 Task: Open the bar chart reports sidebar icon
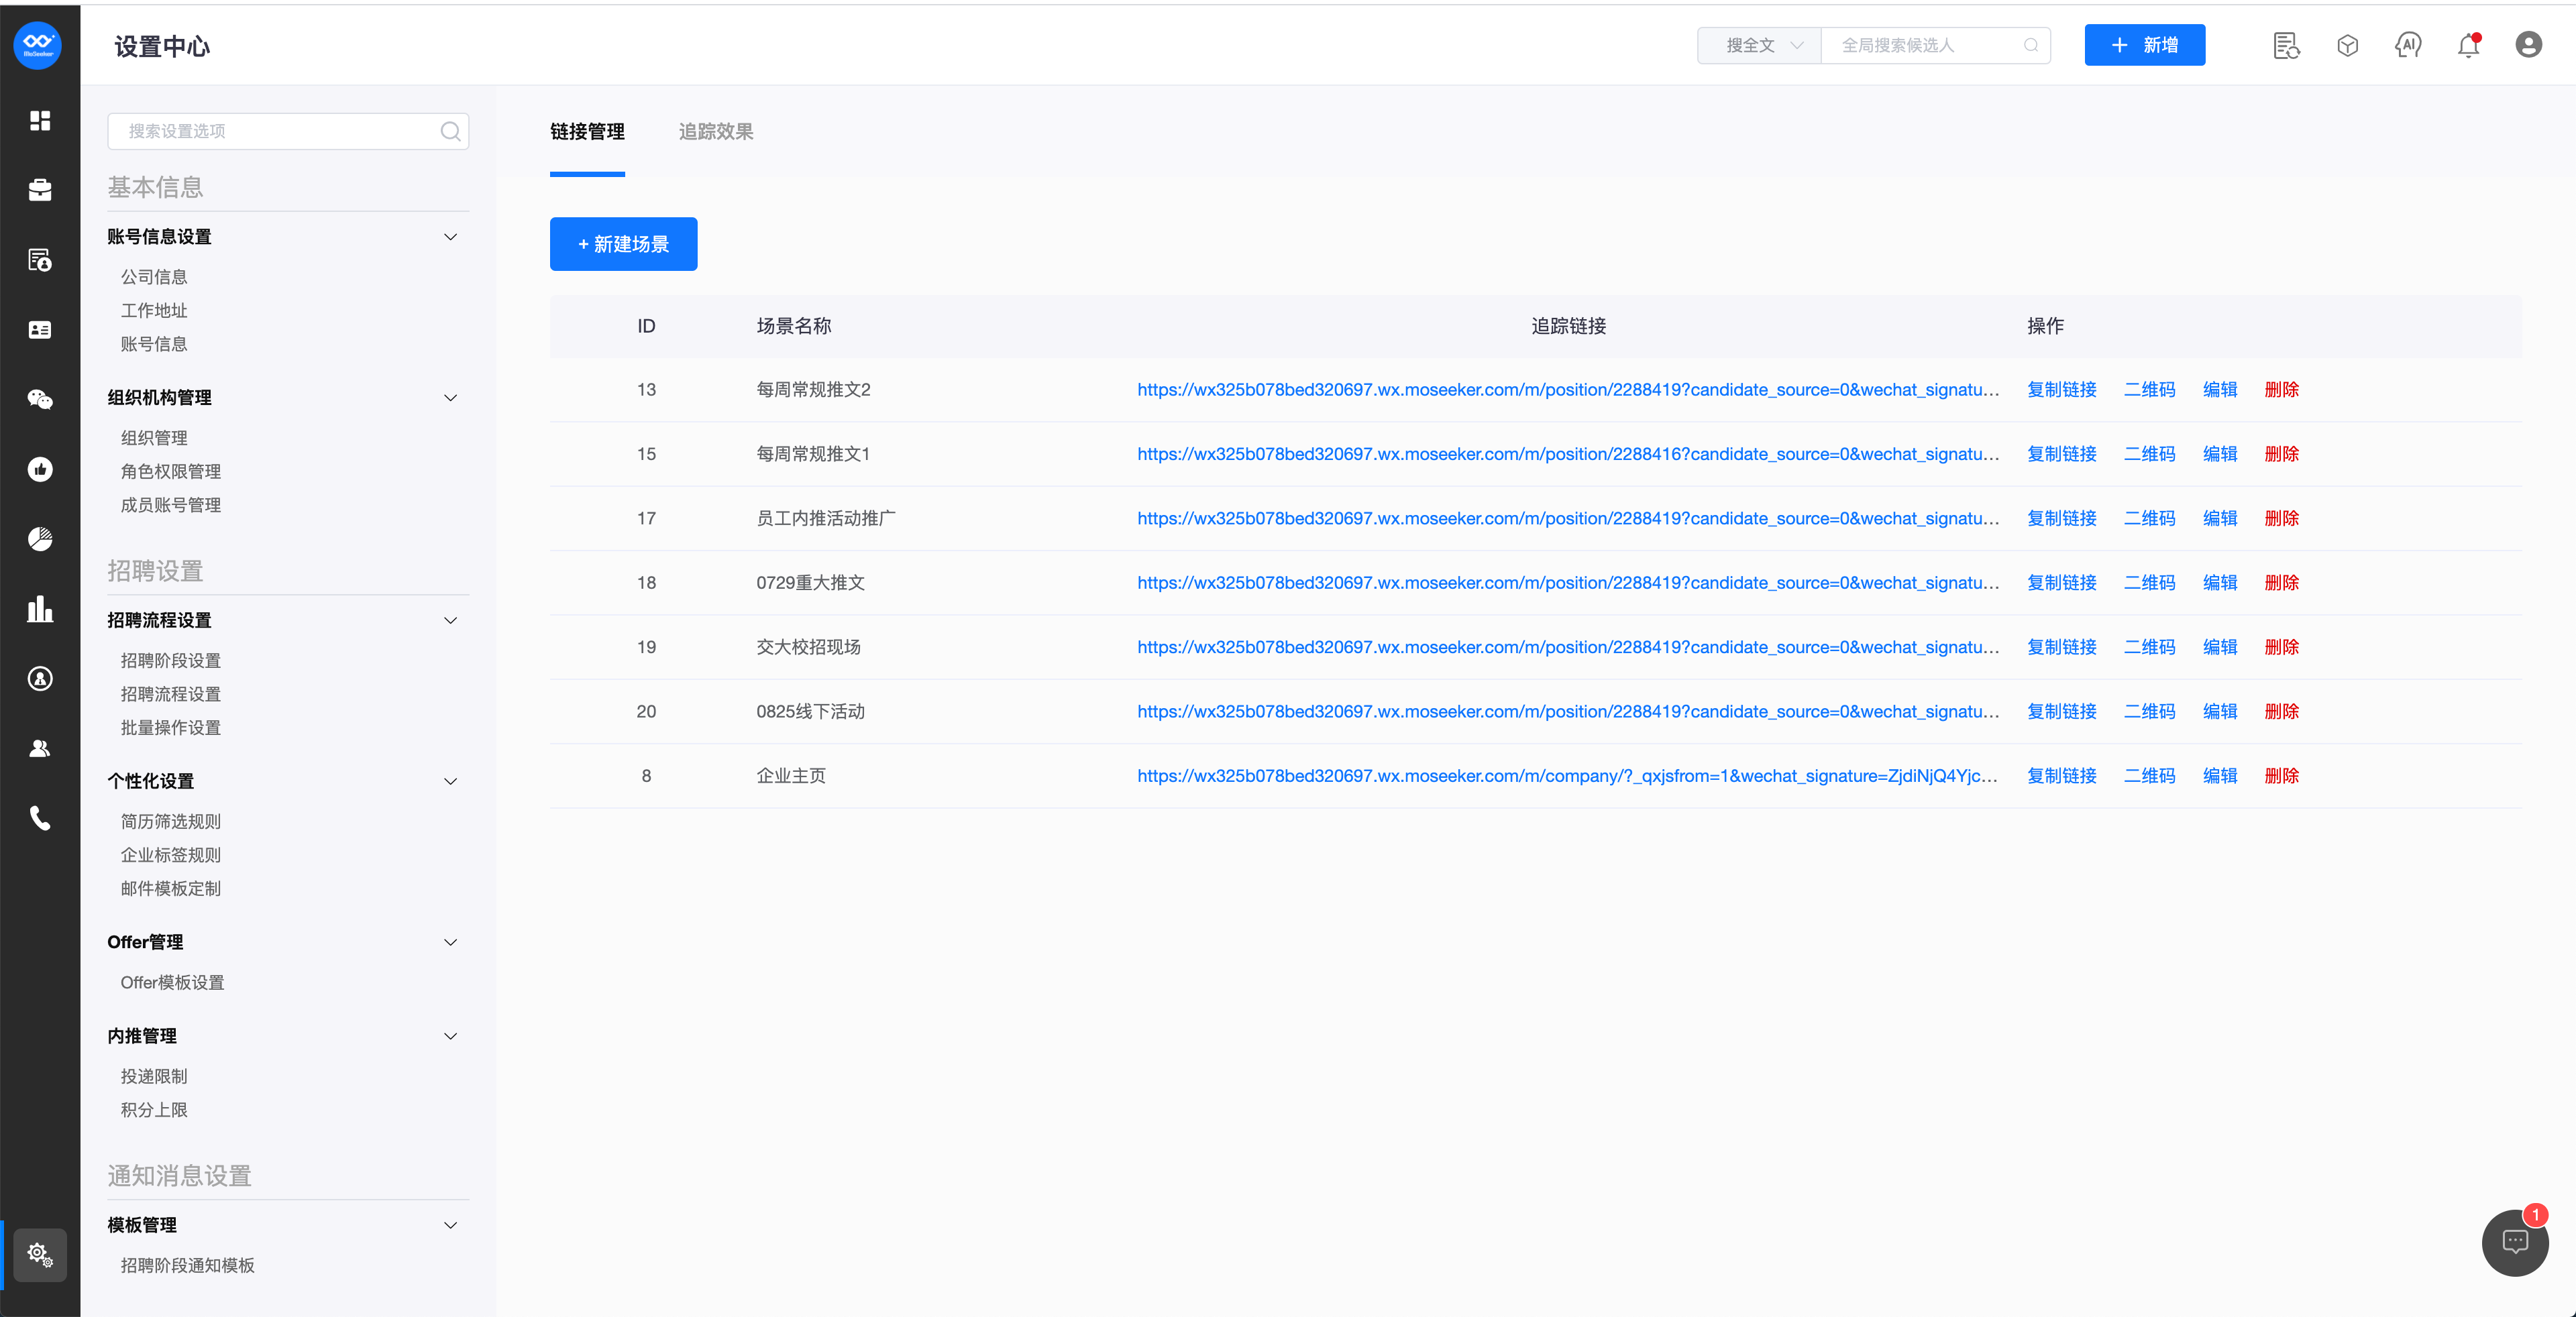(x=40, y=608)
